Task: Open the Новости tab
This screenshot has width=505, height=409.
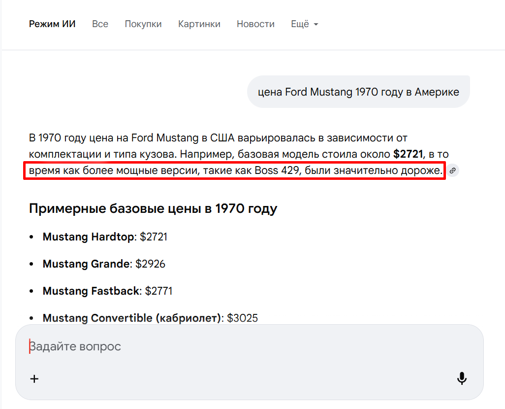Action: (x=256, y=24)
